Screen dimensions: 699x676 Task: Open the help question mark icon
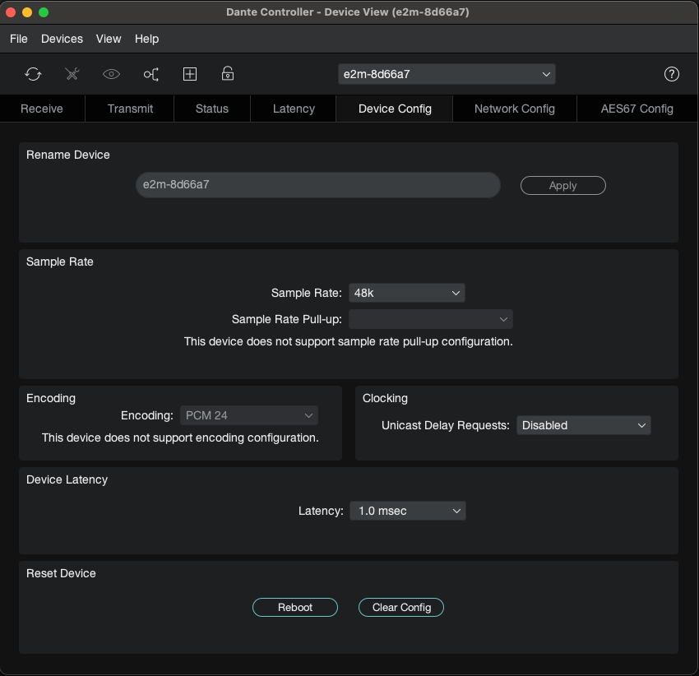coord(671,74)
